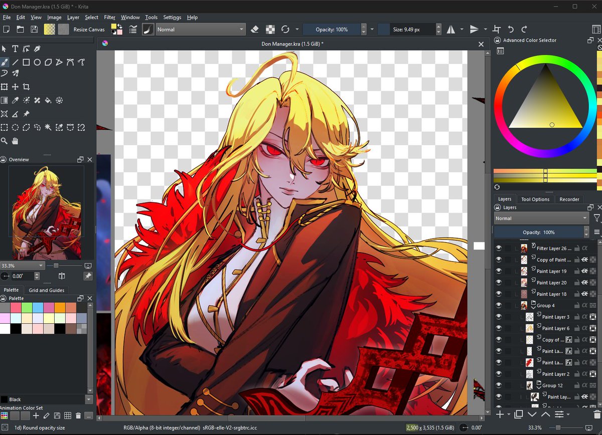Screen dimensions: 602x435
Task: Duplicate the layer with the duplicate button
Action: pyautogui.click(x=519, y=414)
